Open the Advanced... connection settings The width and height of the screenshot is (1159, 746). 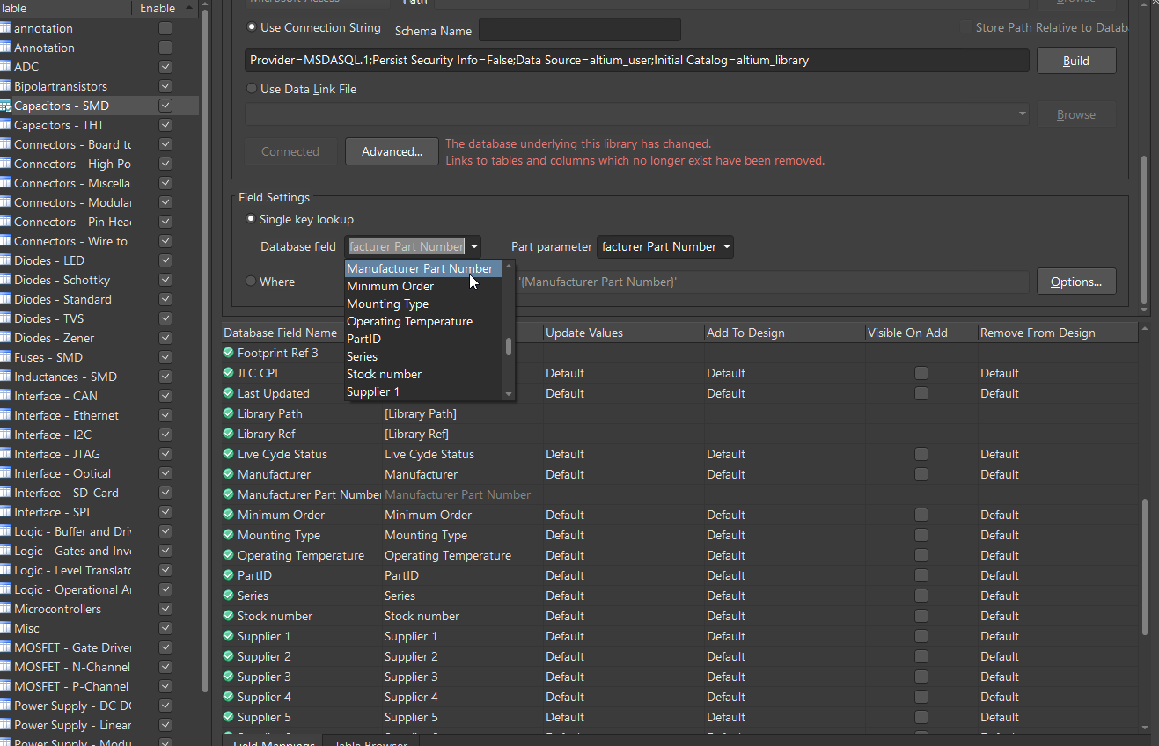(x=392, y=151)
